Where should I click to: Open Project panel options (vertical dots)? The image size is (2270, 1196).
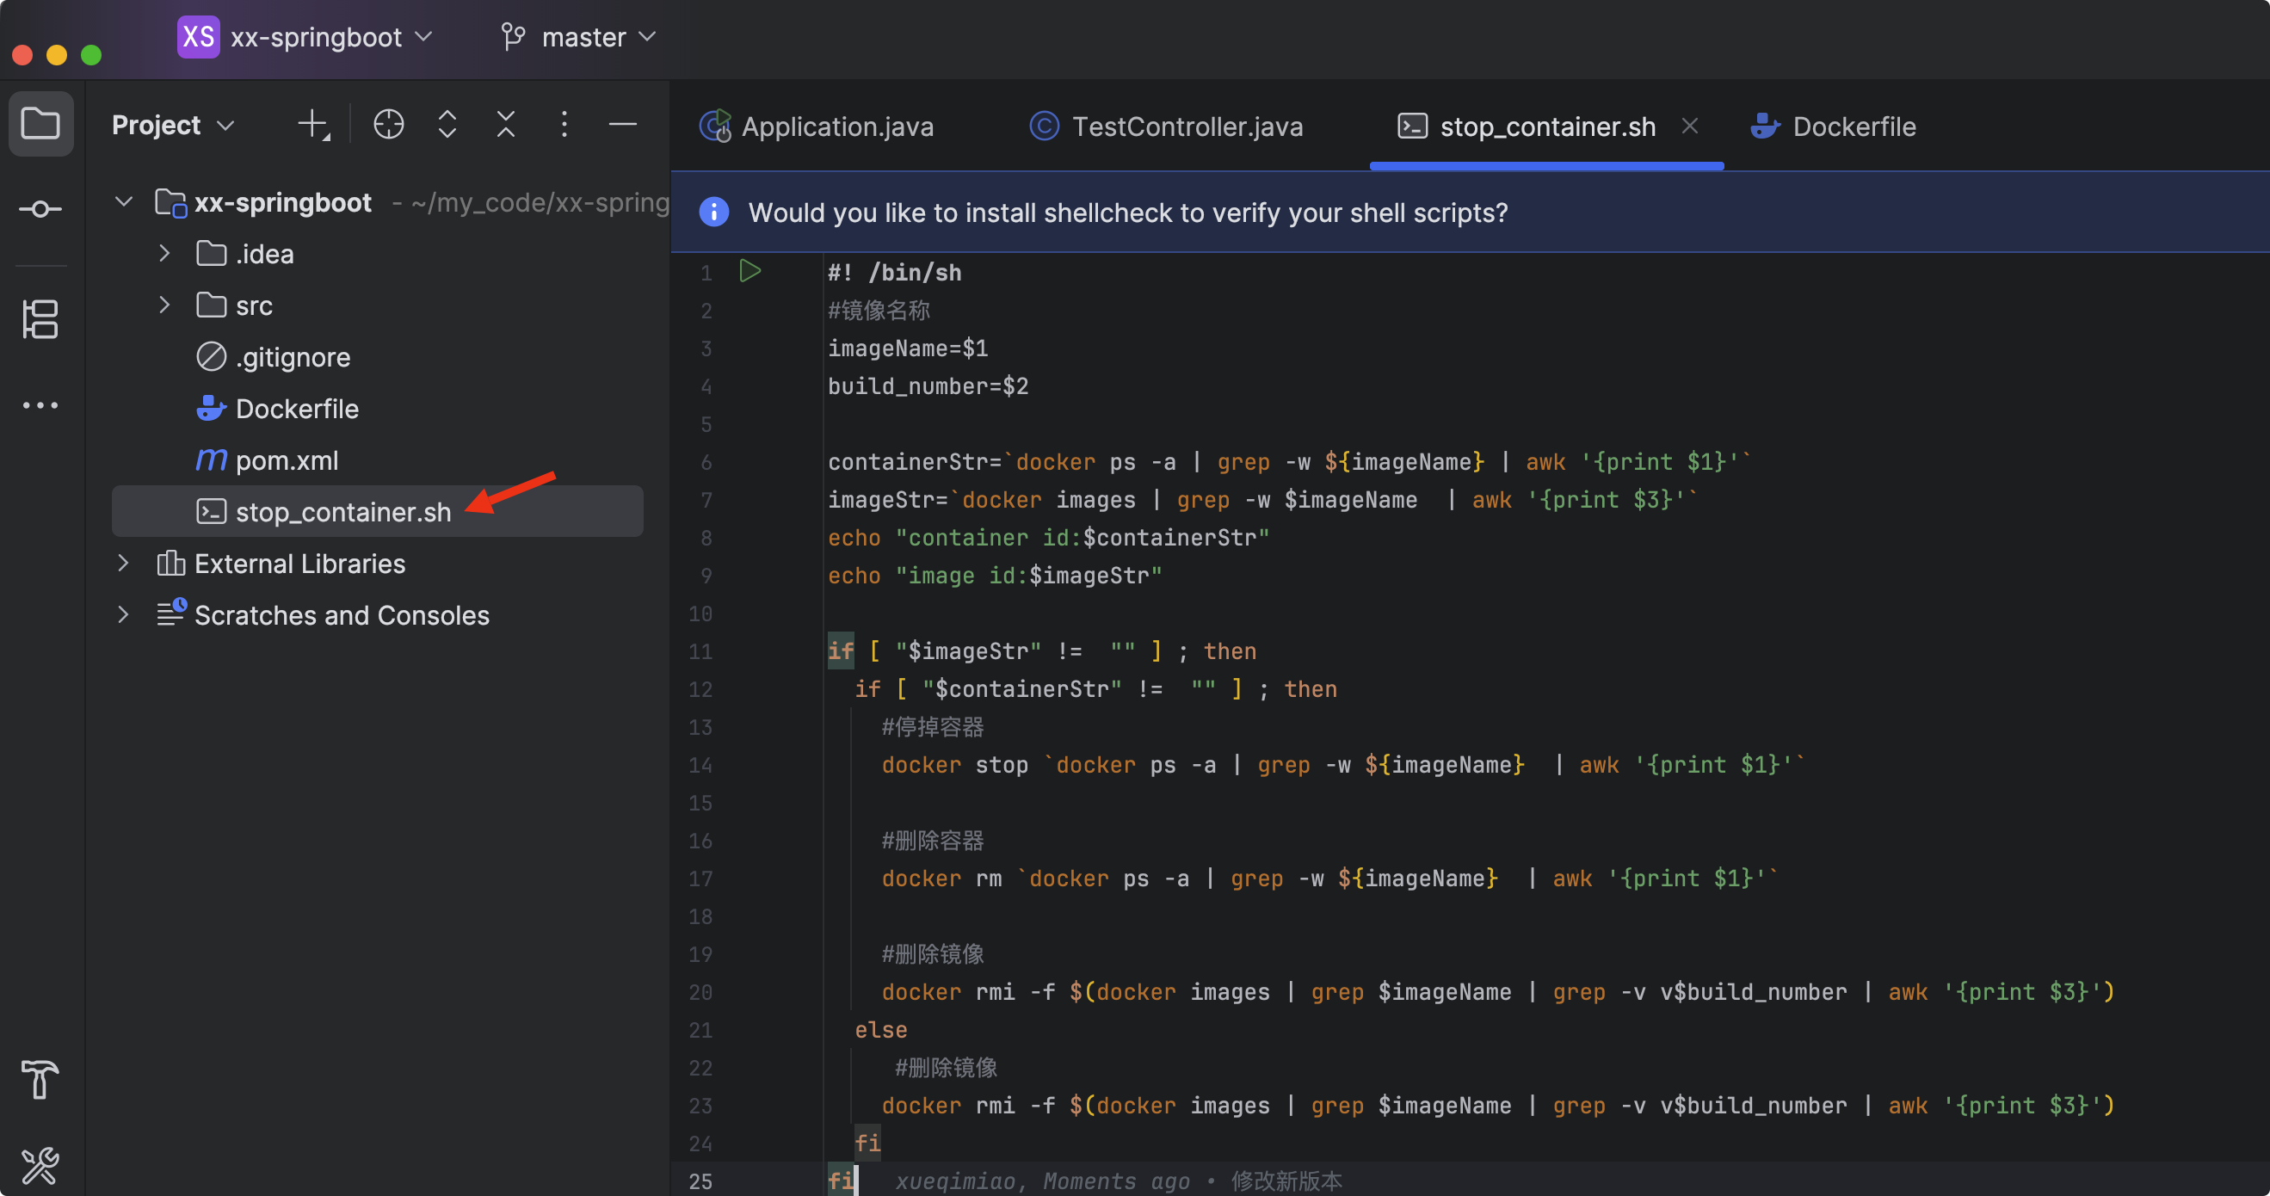(564, 124)
